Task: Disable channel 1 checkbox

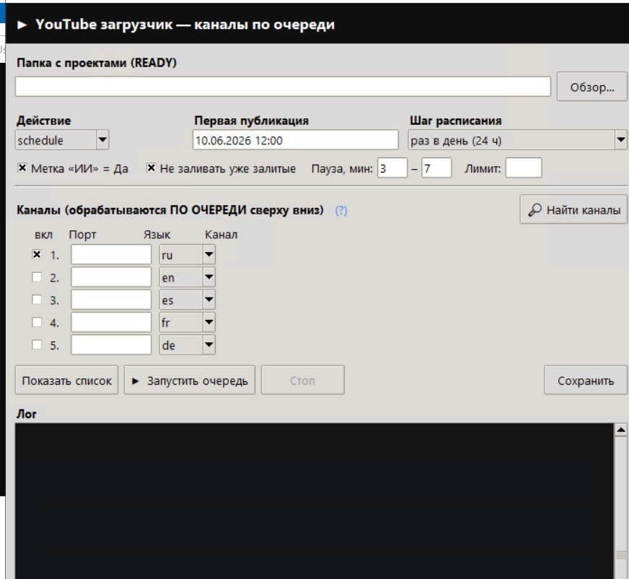Action: (37, 254)
